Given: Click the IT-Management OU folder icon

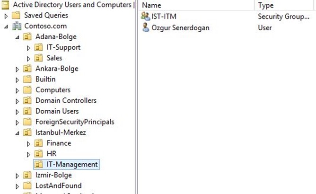Looking at the screenshot, I should 38,164.
